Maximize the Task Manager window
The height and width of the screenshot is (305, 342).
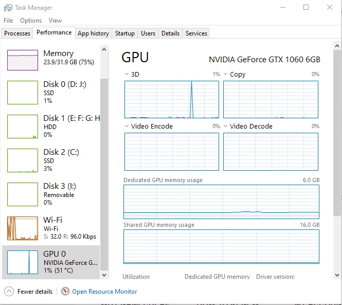coord(306,7)
